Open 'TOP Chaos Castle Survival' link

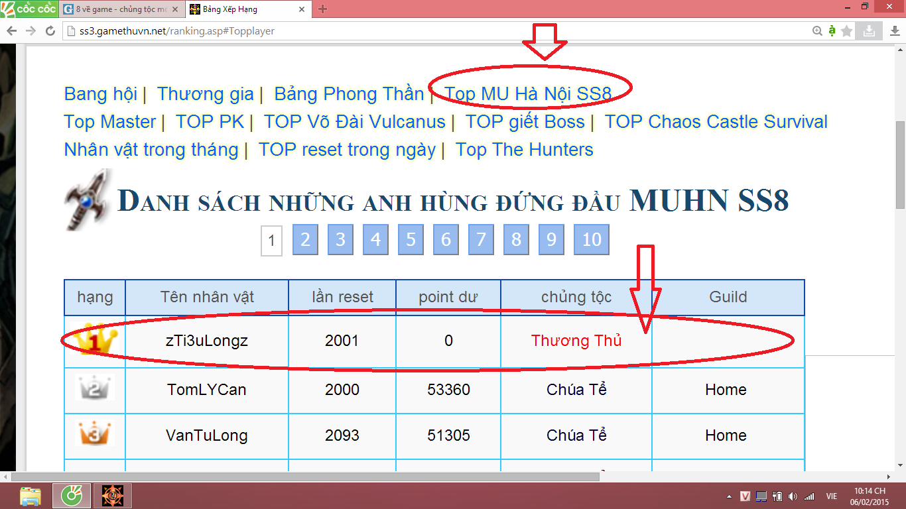point(716,122)
